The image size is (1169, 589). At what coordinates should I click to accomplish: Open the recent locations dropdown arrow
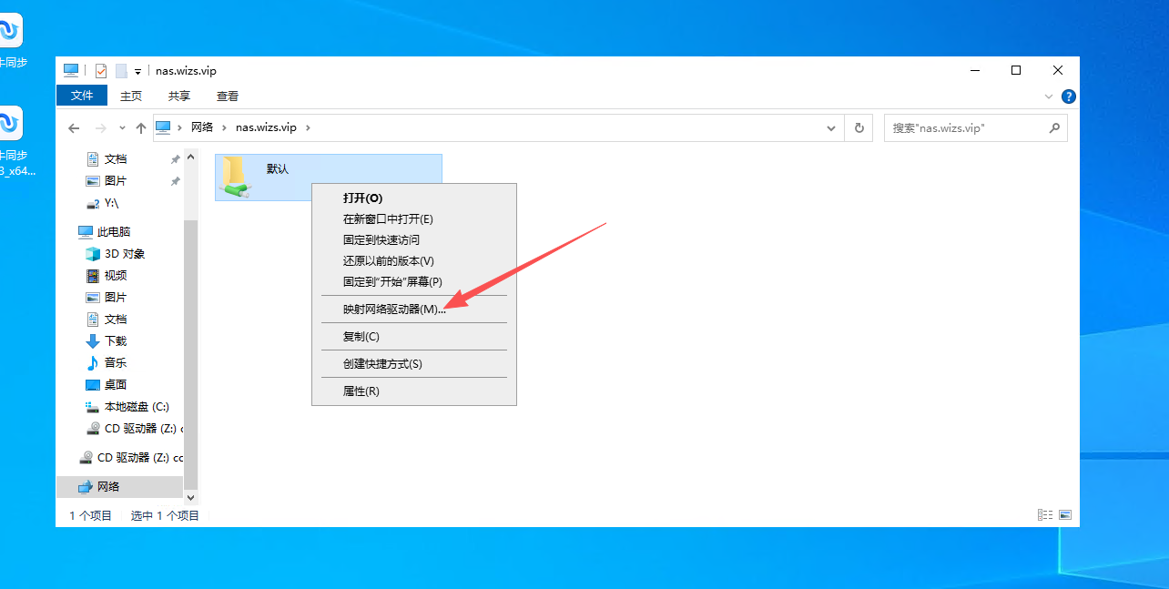click(120, 128)
